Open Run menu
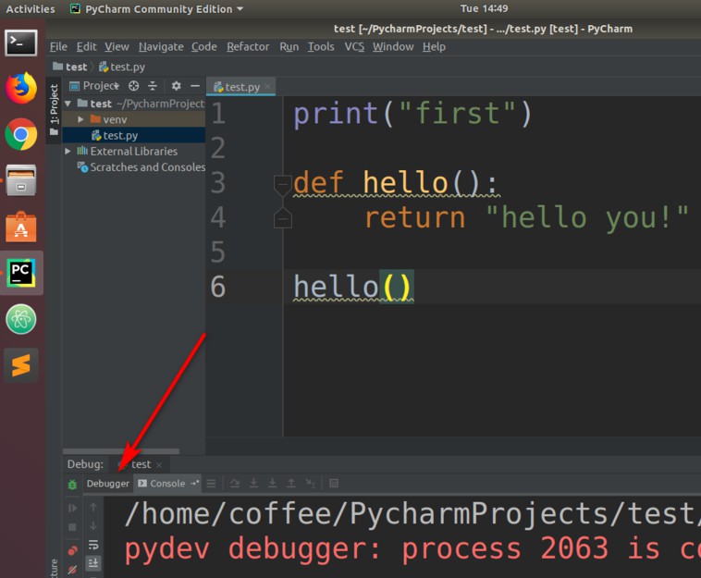The image size is (701, 578). coord(289,46)
